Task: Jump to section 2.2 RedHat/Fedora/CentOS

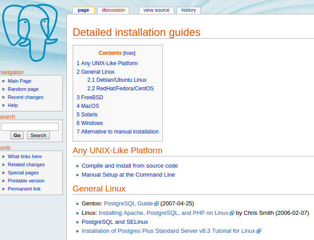Action: (121, 89)
